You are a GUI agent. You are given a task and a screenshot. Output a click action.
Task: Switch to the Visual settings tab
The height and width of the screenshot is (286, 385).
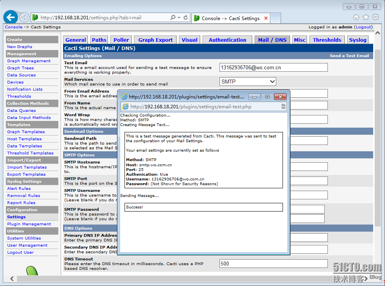(189, 40)
